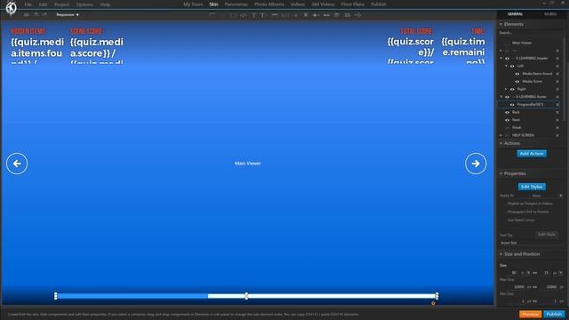Click the left arrow Back button on canvas
This screenshot has width=569, height=320.
click(x=17, y=164)
